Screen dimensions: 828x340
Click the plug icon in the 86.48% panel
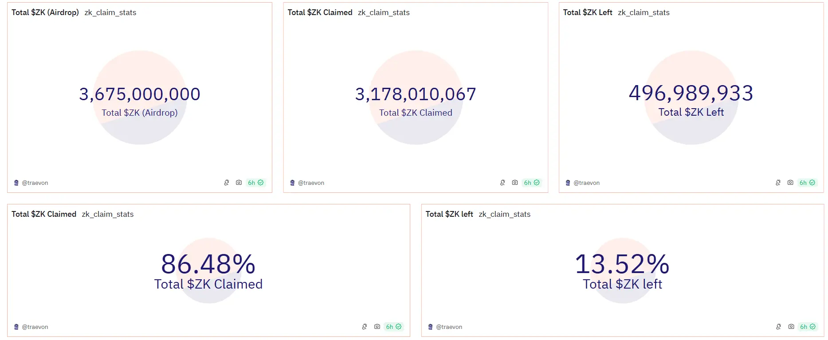[x=365, y=327]
